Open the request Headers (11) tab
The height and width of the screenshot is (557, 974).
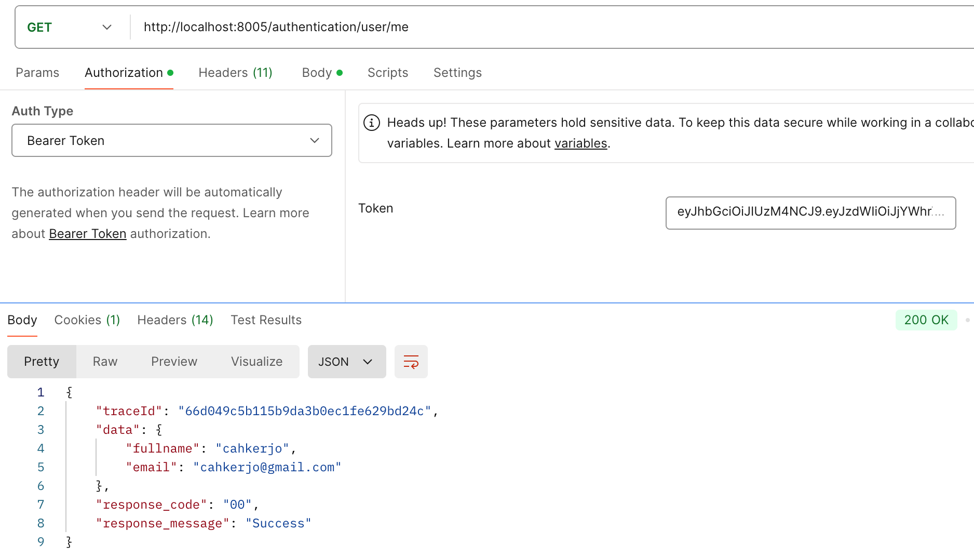(x=235, y=73)
